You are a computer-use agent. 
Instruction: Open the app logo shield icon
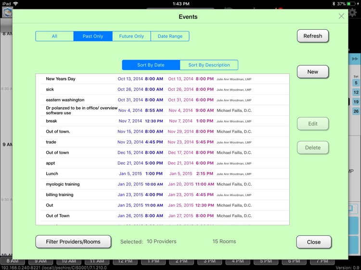7,12
